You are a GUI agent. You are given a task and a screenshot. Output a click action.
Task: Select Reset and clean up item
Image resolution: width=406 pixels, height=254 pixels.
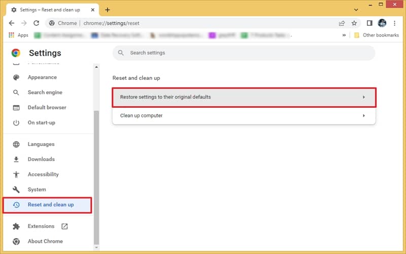(47, 205)
